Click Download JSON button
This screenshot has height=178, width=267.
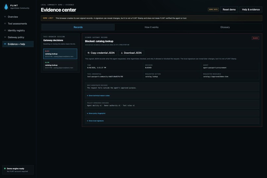(x=131, y=53)
